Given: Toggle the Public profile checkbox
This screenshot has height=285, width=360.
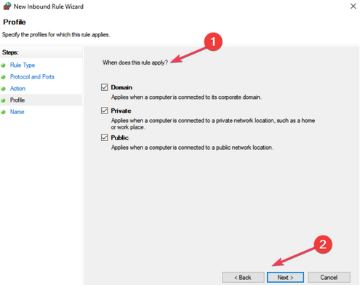Looking at the screenshot, I should click(x=105, y=137).
